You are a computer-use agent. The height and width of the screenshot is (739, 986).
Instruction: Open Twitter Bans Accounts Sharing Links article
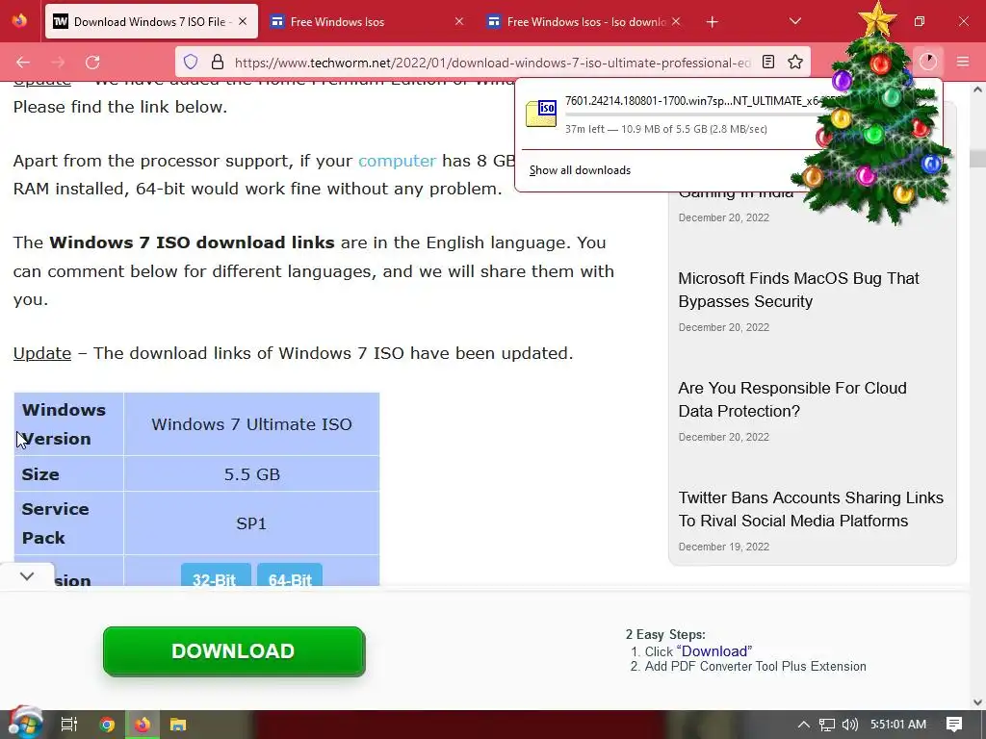pyautogui.click(x=811, y=509)
